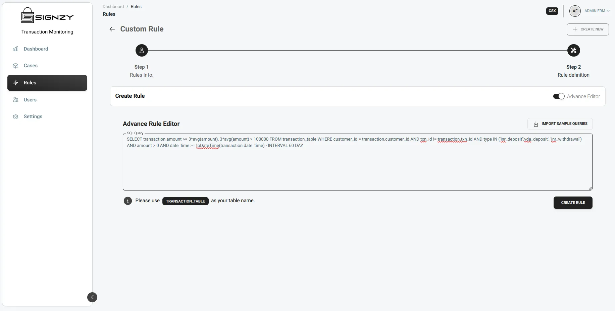
Task: Go back using the arrow beside Custom Rule
Action: click(112, 29)
